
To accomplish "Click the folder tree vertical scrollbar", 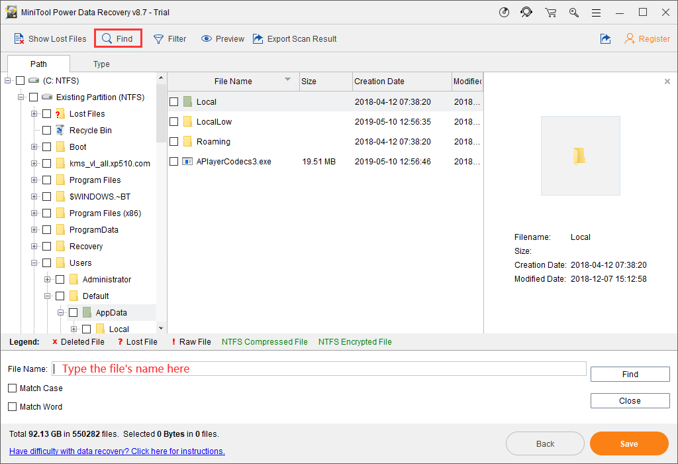I will pos(161,199).
